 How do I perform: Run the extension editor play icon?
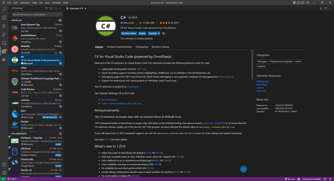[321, 8]
